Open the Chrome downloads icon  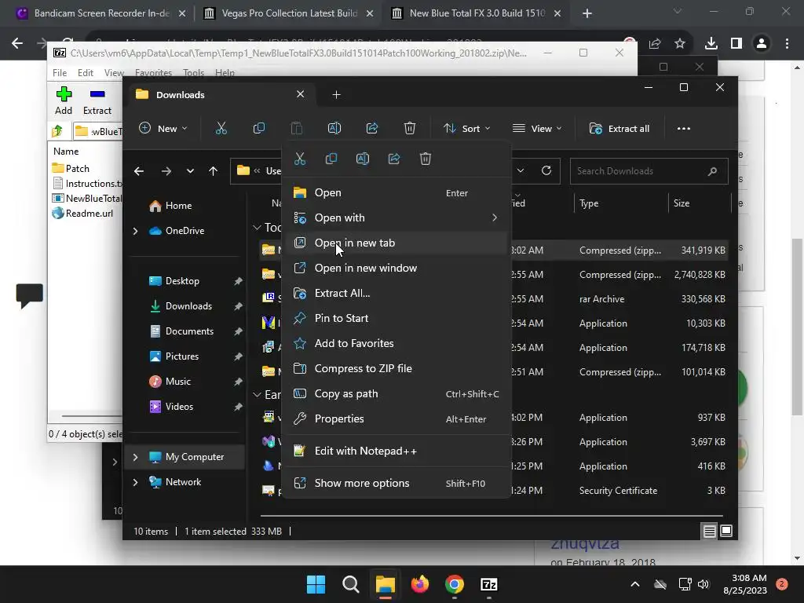pyautogui.click(x=711, y=44)
